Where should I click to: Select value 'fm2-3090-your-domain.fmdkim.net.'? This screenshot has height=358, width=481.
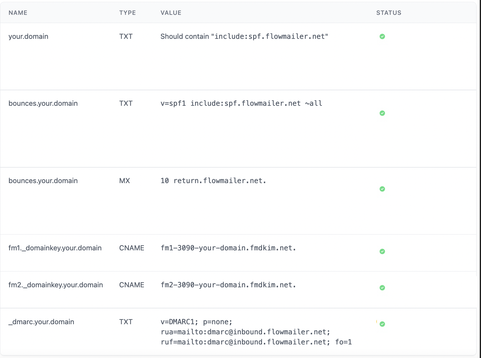click(x=228, y=285)
